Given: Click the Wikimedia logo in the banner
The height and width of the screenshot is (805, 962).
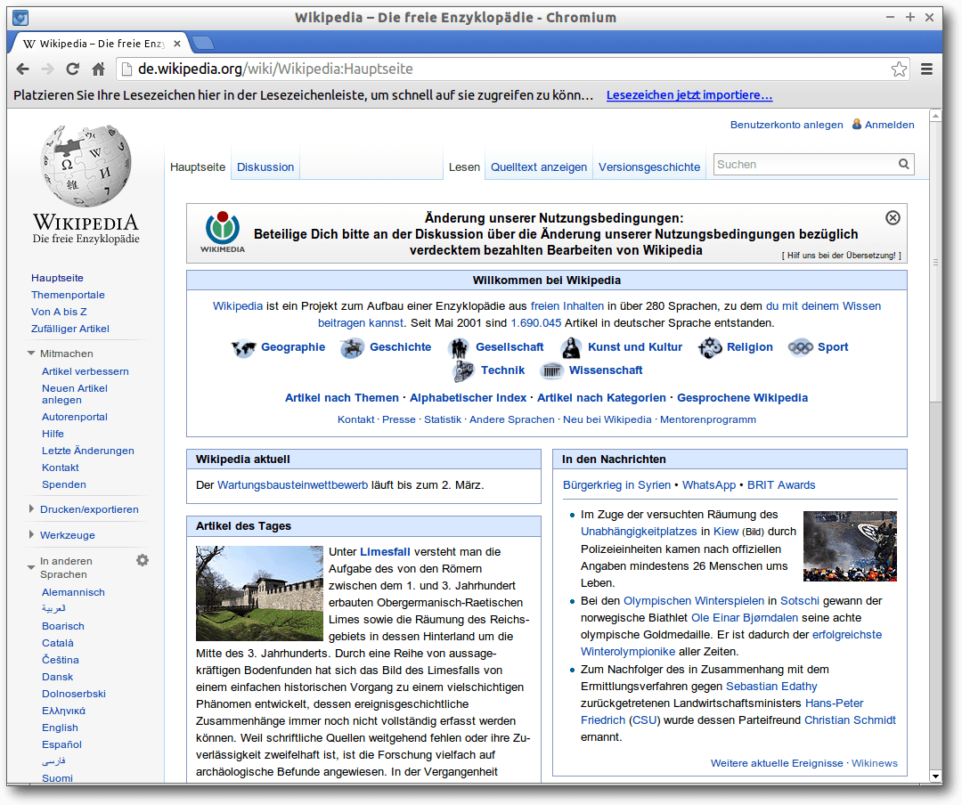Looking at the screenshot, I should (x=222, y=232).
